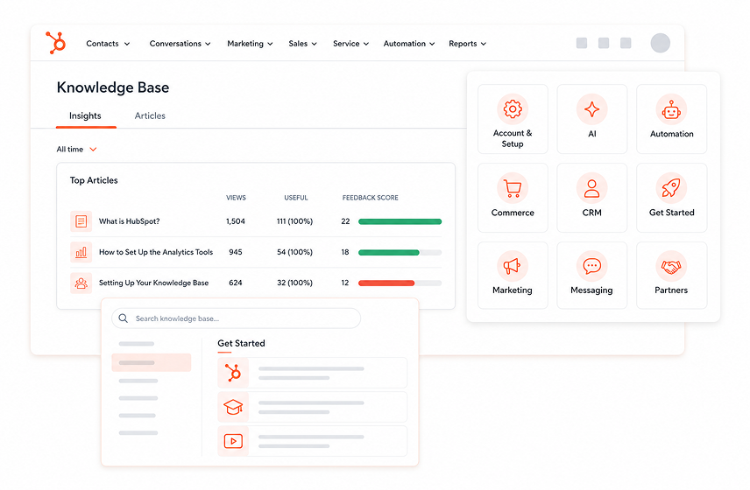Viewport: 750px width, 490px height.
Task: Expand the Contacts dropdown menu
Action: (x=108, y=44)
